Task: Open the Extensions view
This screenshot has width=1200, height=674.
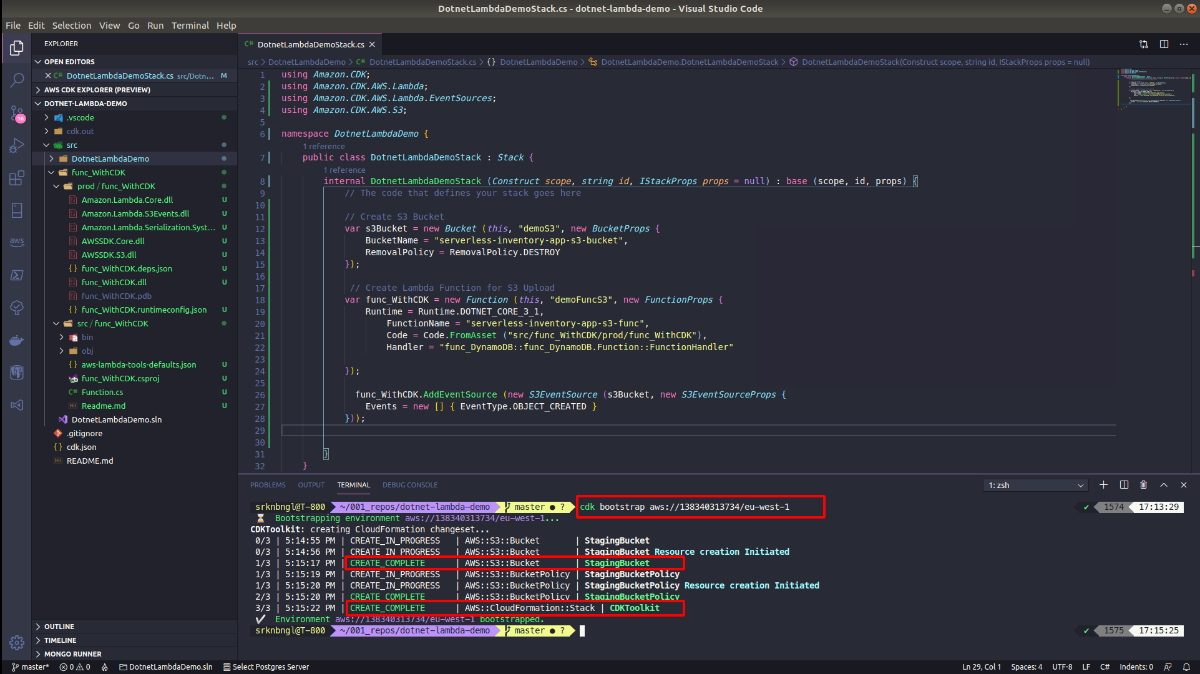Action: coord(17,178)
